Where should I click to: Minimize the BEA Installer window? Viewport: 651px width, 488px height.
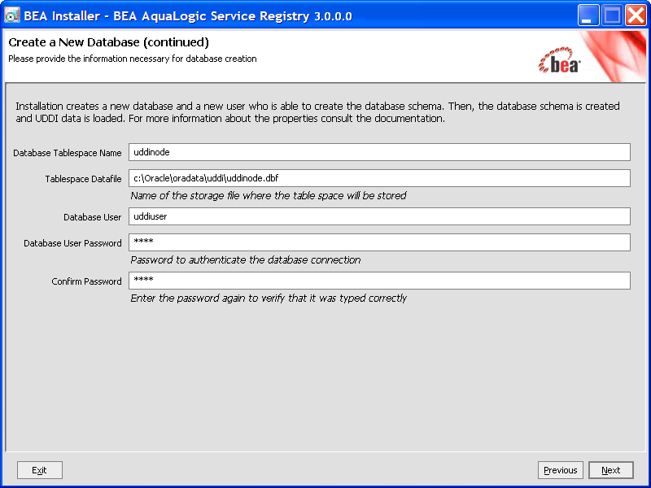588,15
